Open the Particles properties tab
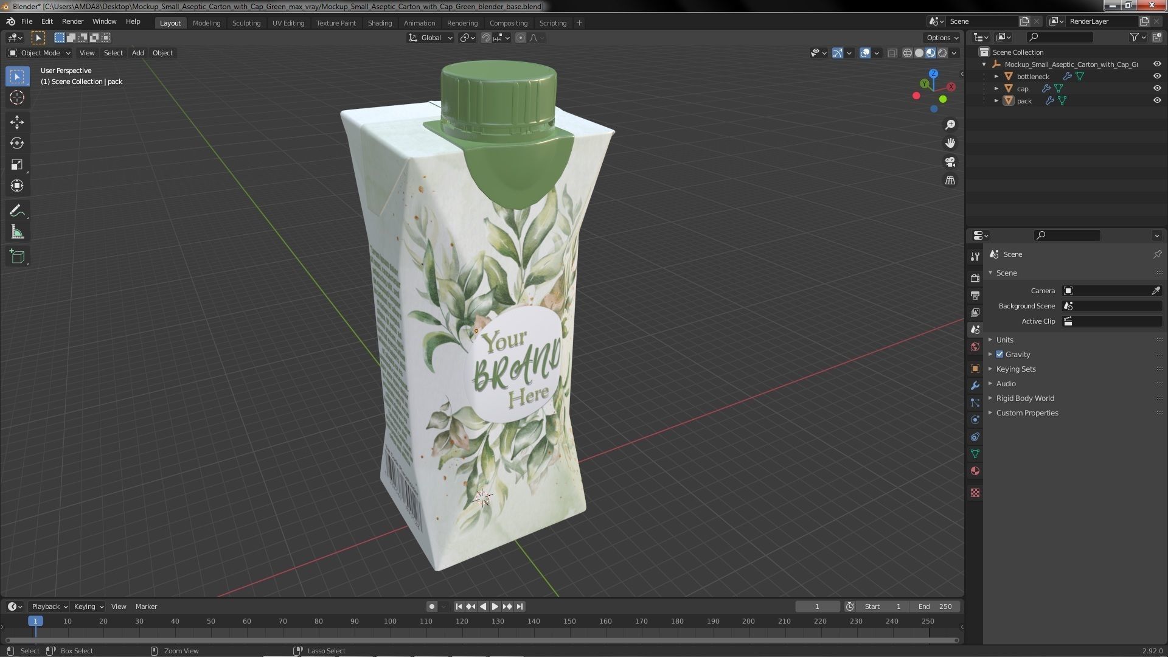1168x657 pixels. tap(975, 403)
